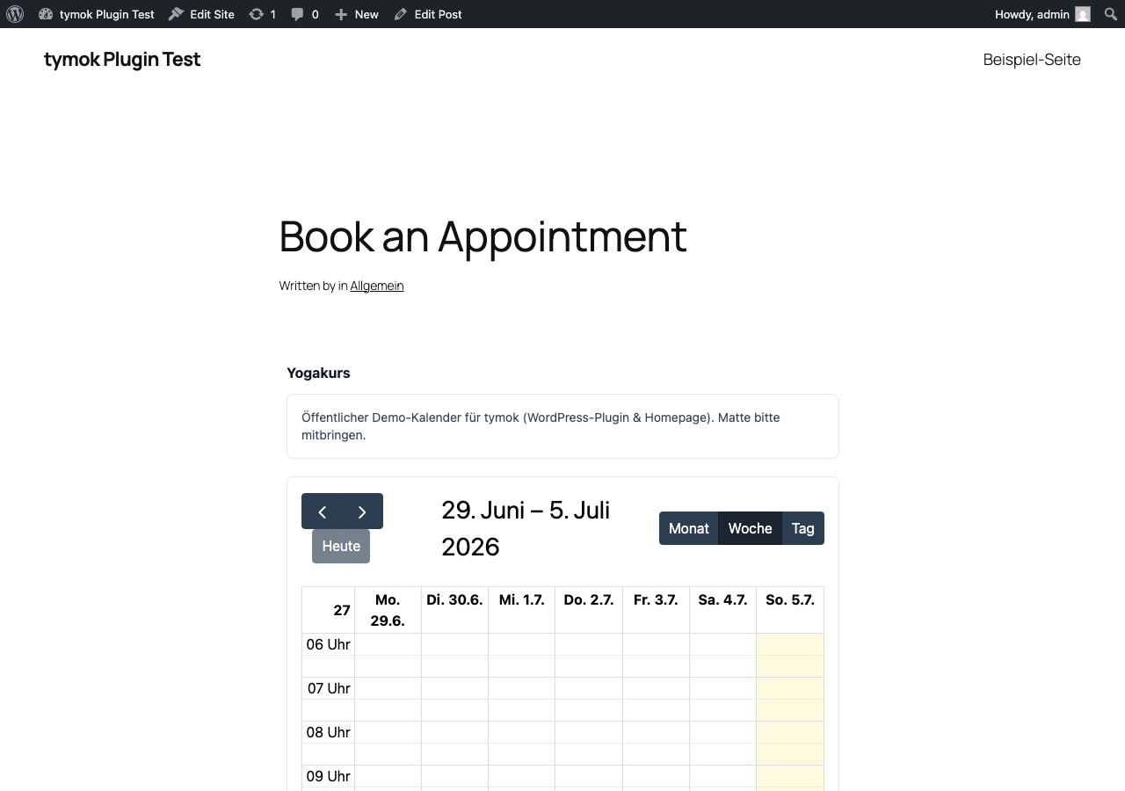Image resolution: width=1125 pixels, height=791 pixels.
Task: Open the Howdy, admin account menu
Action: [1042, 14]
